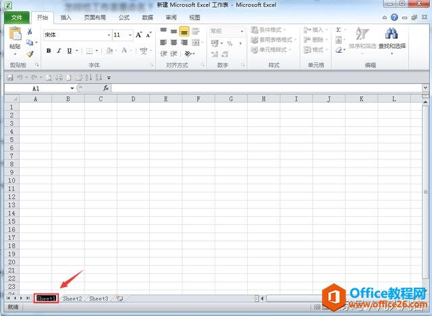
Task: Click the Clear eraser icon
Action: pos(339,50)
